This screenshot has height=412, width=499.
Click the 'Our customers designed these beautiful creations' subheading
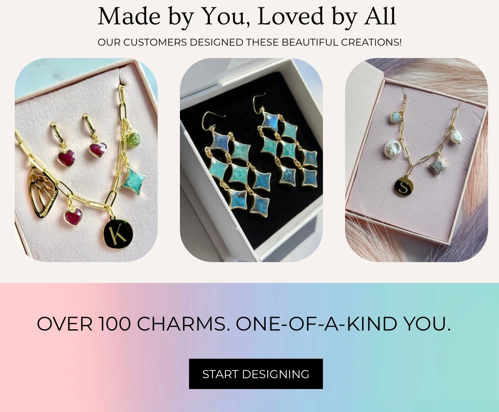tap(250, 42)
